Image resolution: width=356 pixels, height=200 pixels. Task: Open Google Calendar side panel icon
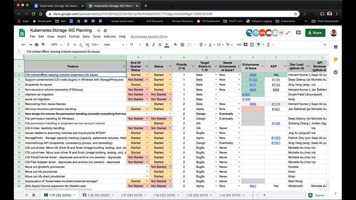tap(335, 47)
